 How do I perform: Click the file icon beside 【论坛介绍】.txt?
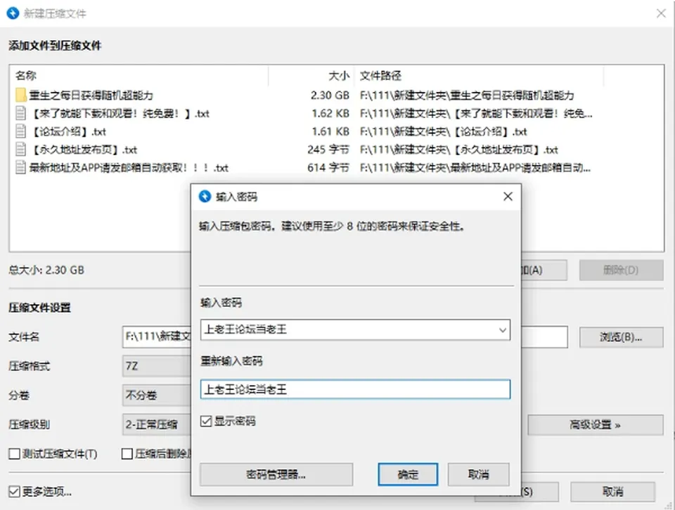20,131
